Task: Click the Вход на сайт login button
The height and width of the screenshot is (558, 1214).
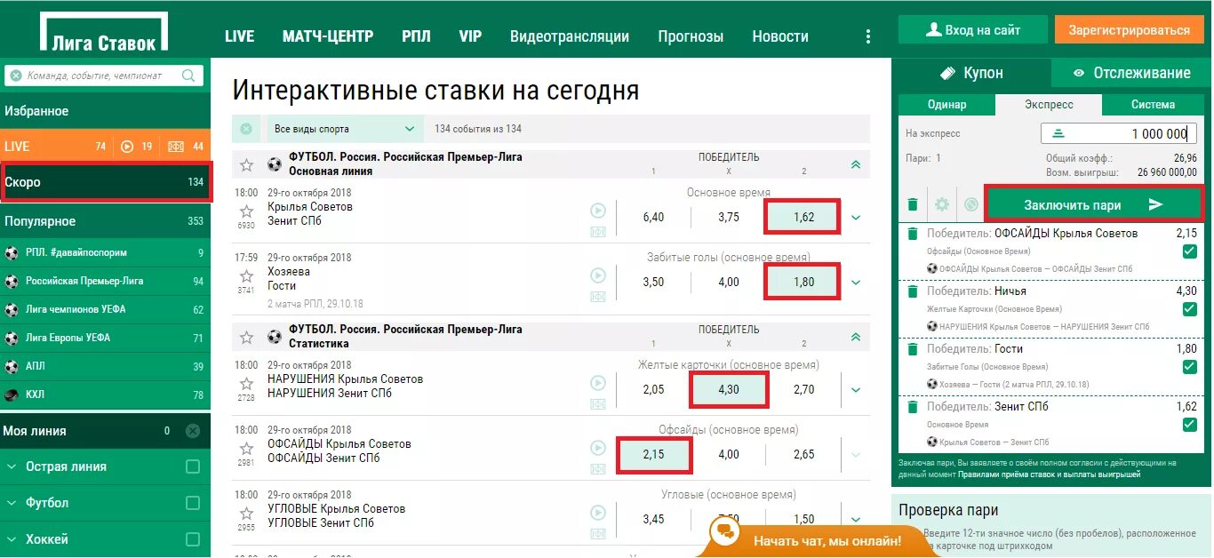Action: coord(972,29)
